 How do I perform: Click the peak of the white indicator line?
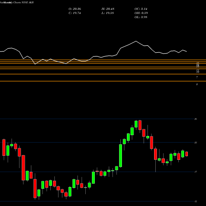click(x=136, y=41)
